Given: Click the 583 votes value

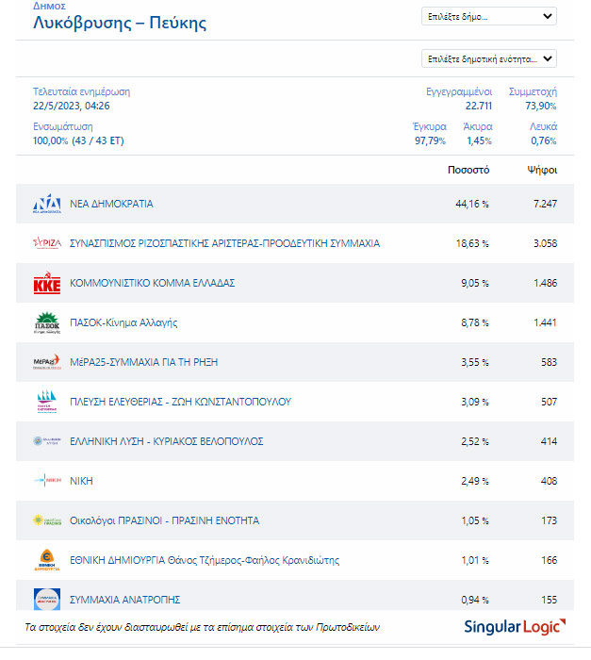Looking at the screenshot, I should 549,362.
